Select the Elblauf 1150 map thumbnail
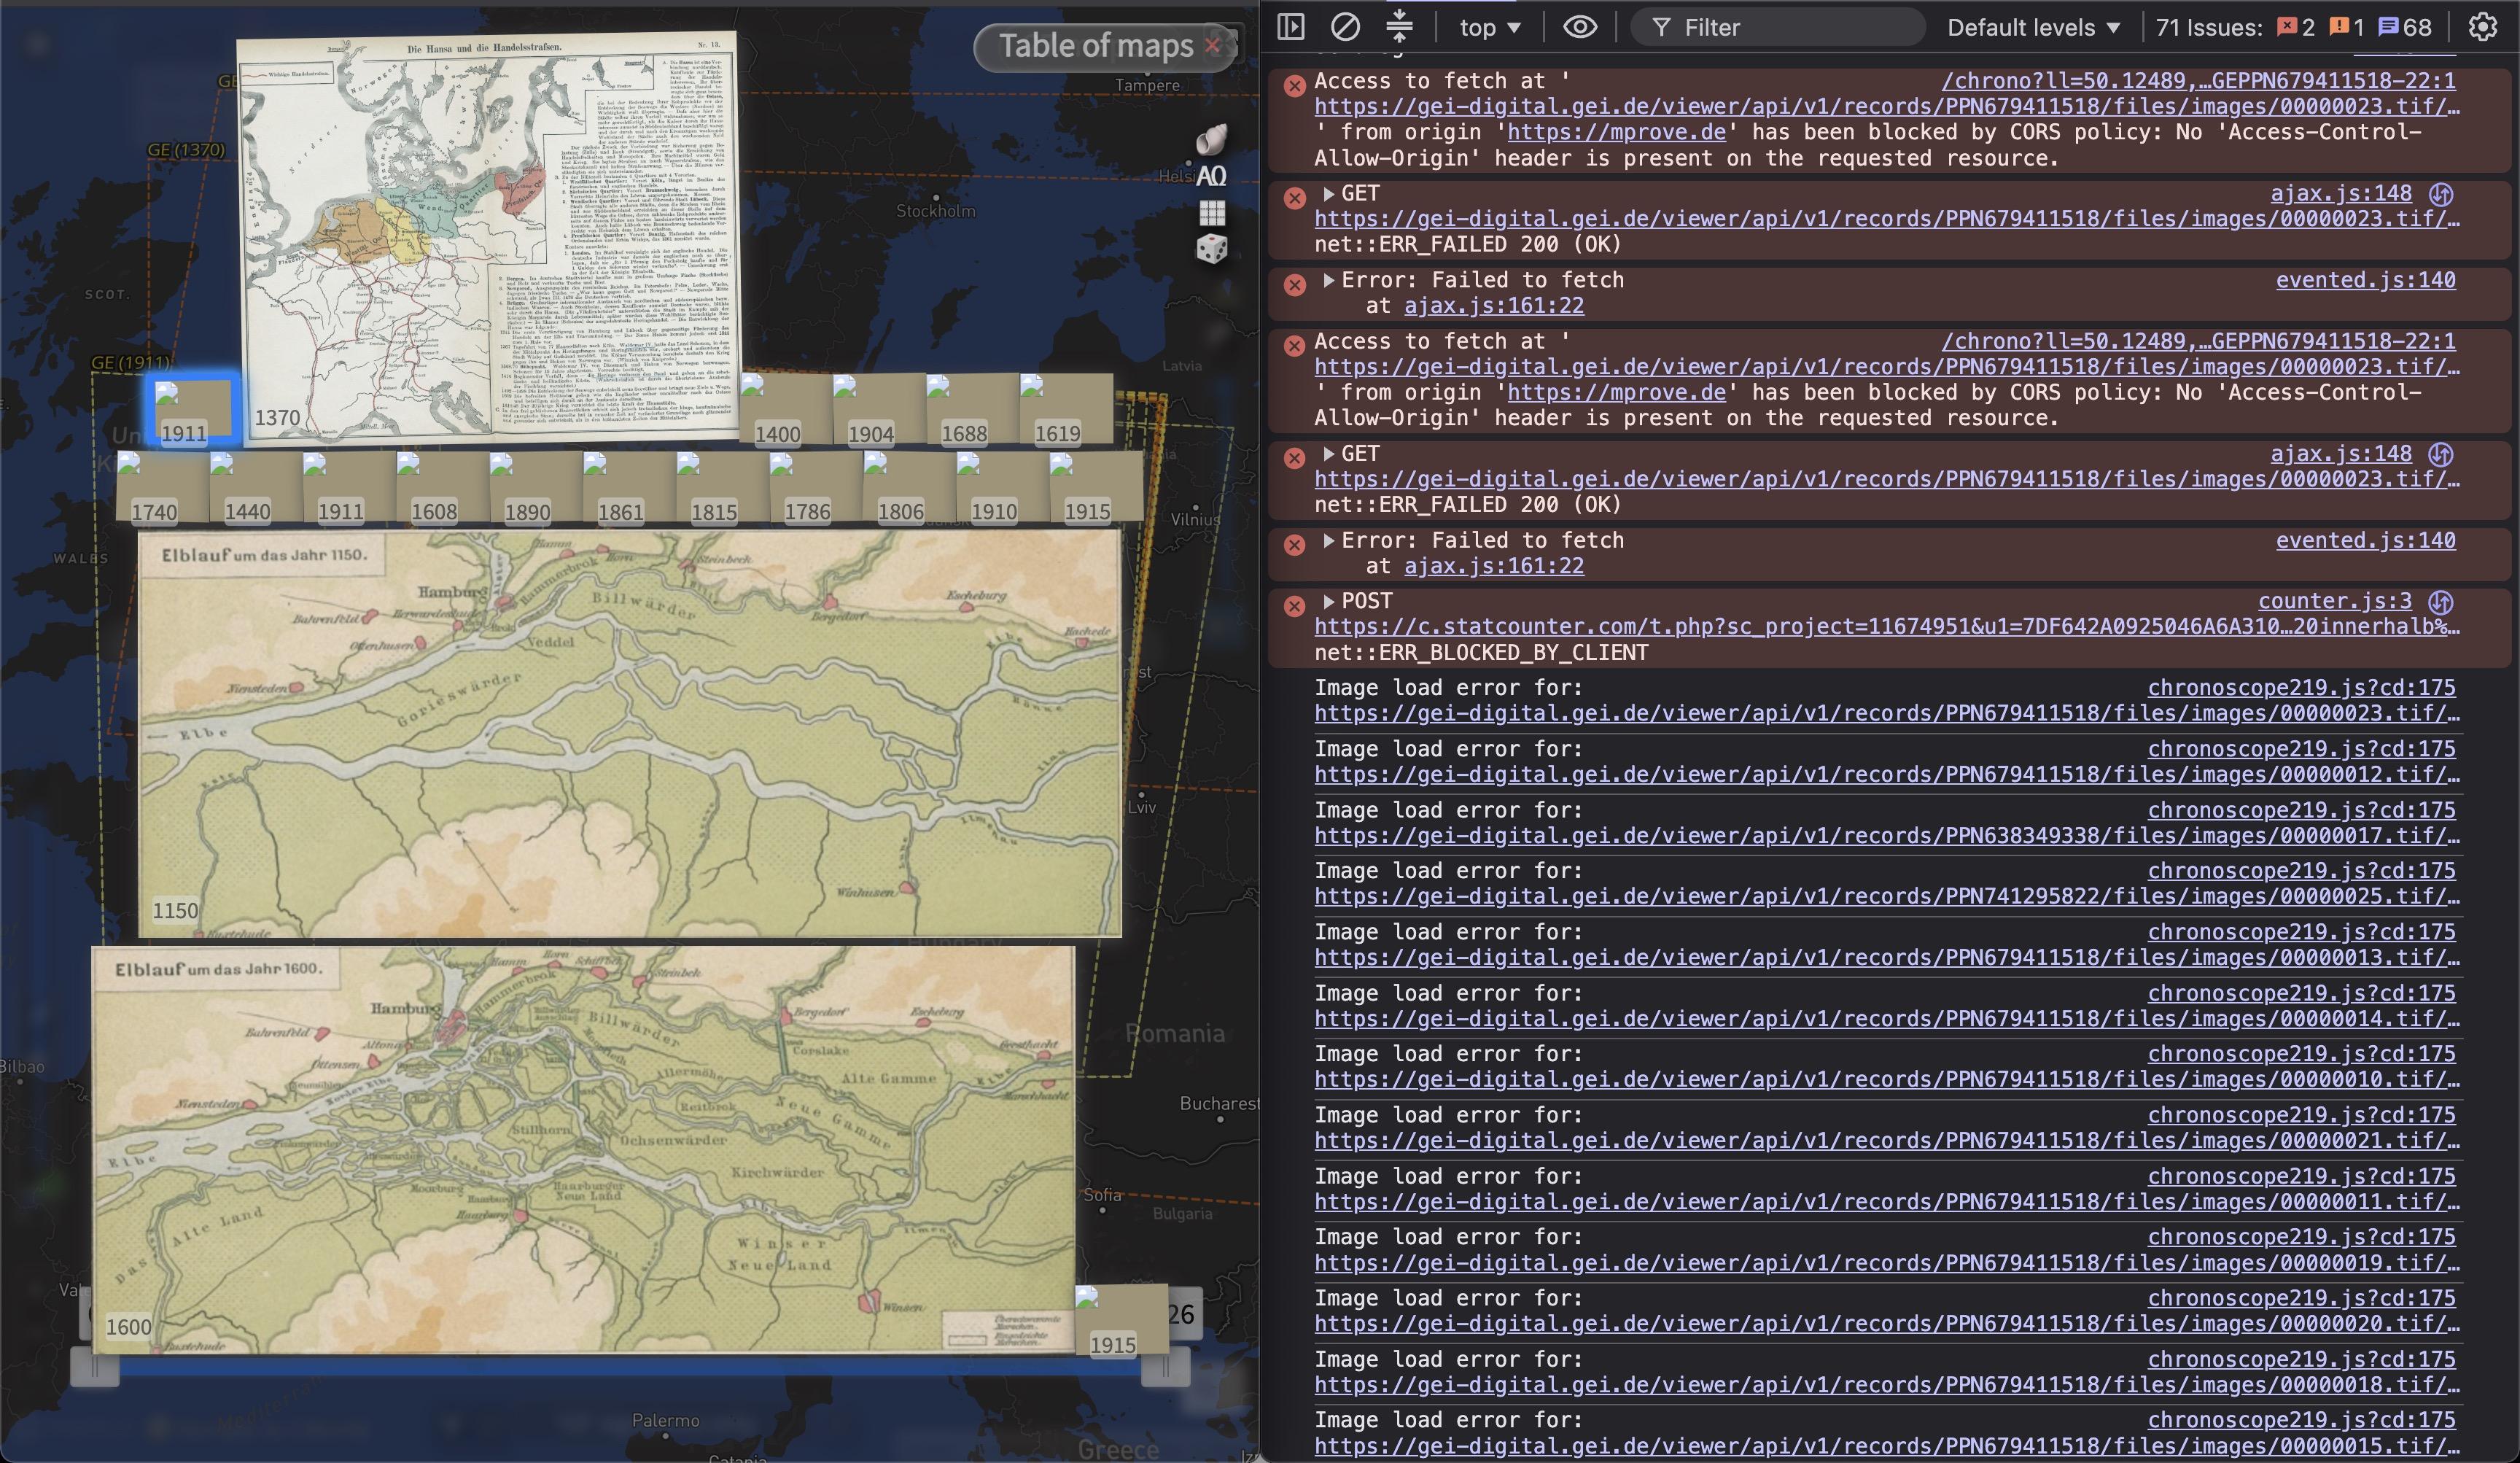This screenshot has height=1463, width=2520. coord(630,733)
